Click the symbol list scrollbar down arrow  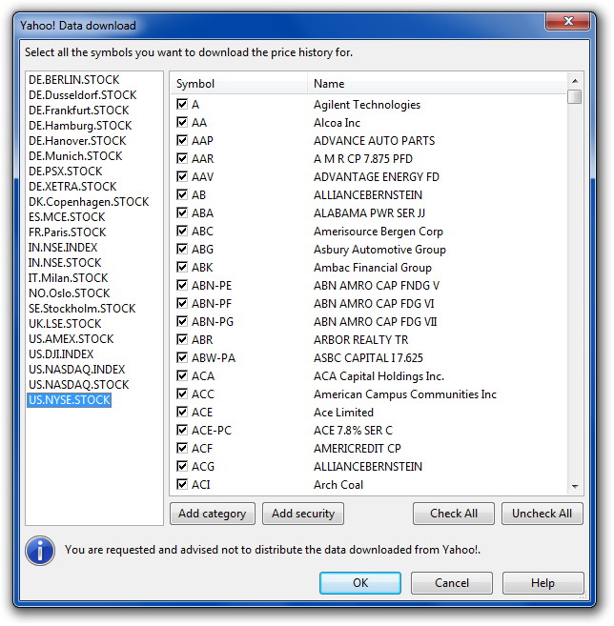pos(574,487)
